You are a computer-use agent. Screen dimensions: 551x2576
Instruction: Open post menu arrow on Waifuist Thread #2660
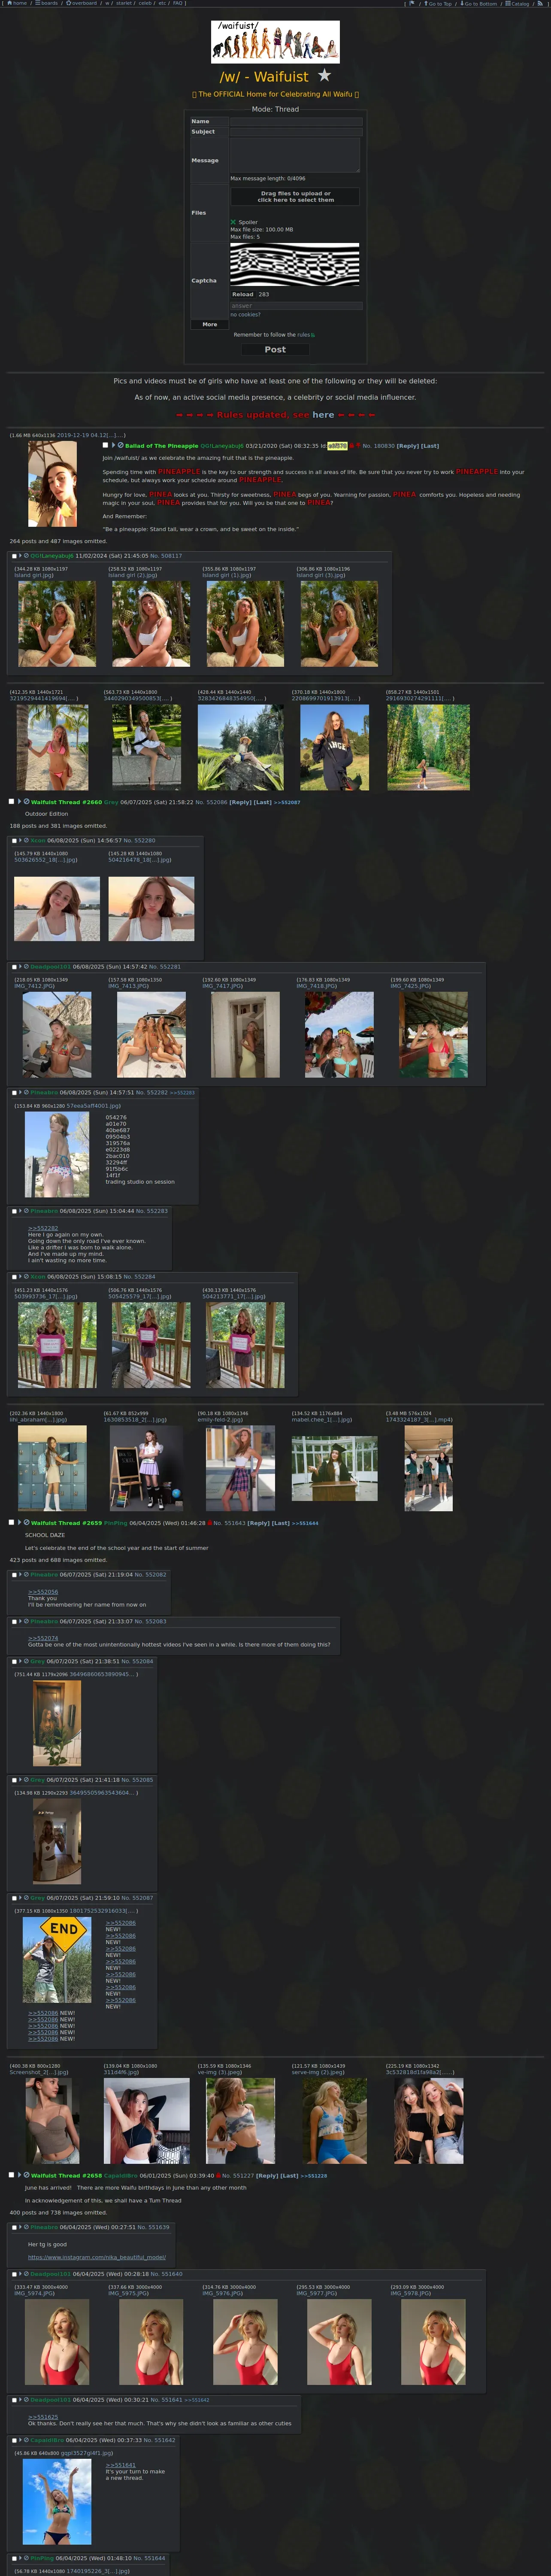20,801
